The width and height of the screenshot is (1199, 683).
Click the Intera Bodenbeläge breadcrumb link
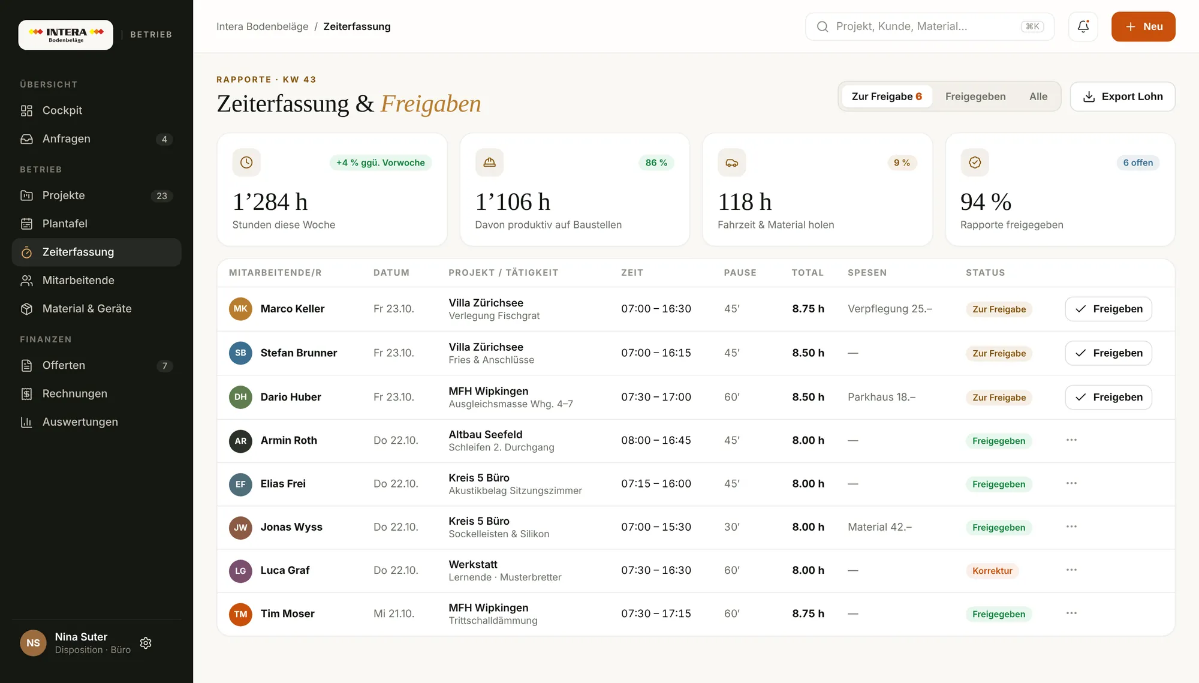pos(262,26)
